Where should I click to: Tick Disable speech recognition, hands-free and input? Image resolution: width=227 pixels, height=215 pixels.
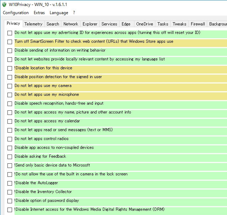(10, 104)
